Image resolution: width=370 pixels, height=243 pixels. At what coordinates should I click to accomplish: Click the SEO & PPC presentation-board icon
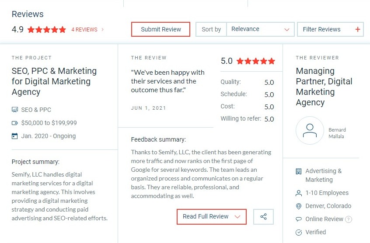point(14,110)
